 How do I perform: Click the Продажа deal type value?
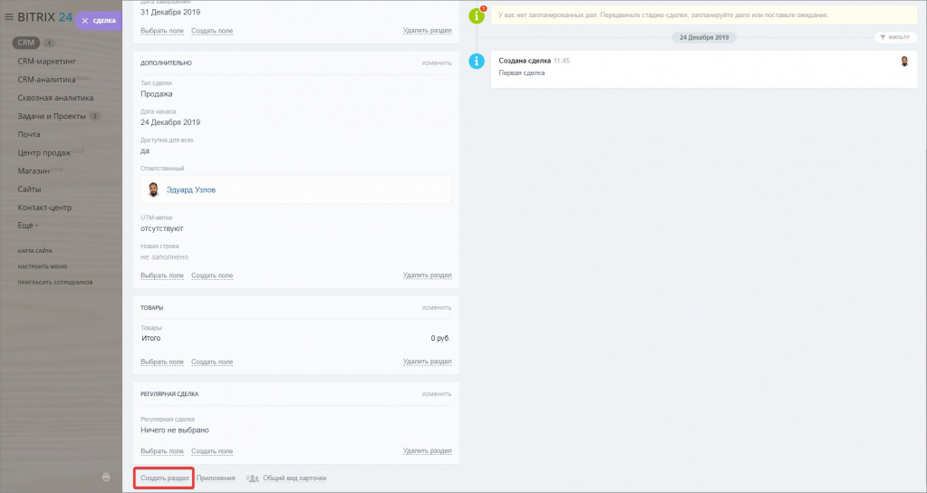157,93
